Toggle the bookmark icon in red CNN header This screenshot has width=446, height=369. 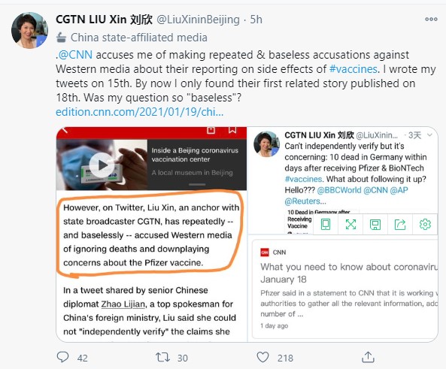tap(232, 129)
